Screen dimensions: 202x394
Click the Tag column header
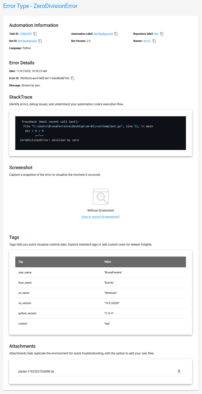pyautogui.click(x=21, y=262)
